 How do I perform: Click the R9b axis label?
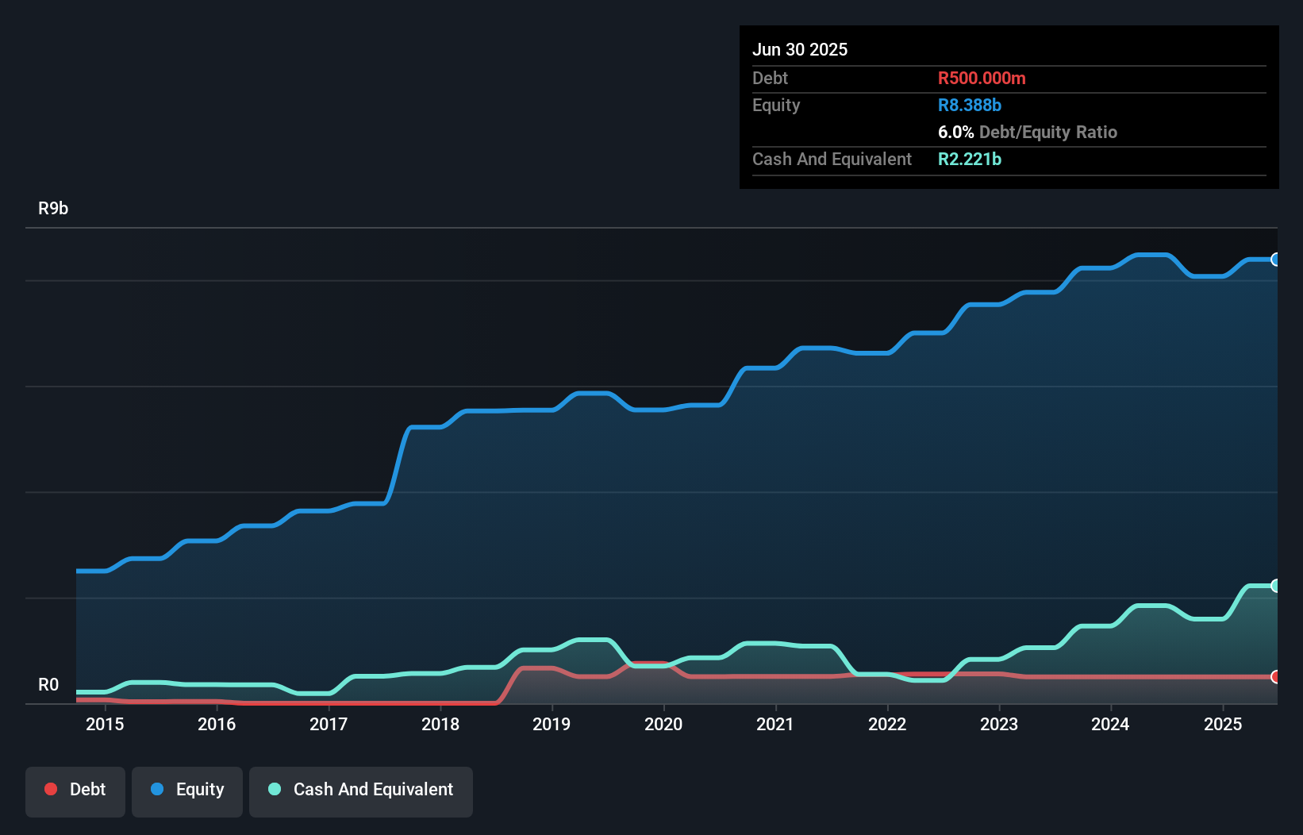click(x=53, y=208)
